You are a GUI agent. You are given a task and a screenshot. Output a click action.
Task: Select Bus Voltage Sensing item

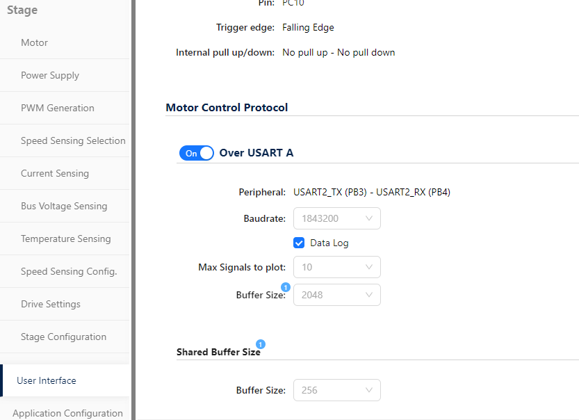64,206
